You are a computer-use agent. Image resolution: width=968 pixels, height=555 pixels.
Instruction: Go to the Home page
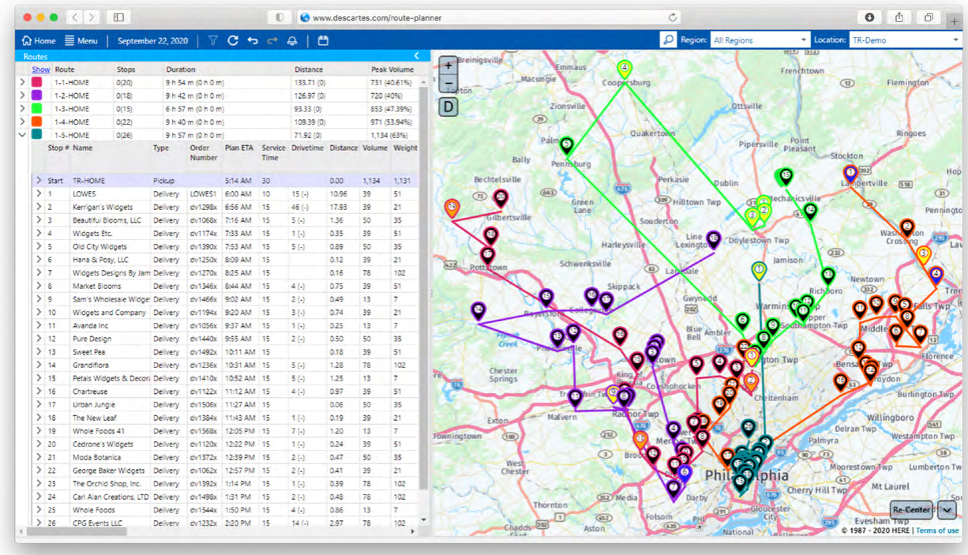coord(39,40)
